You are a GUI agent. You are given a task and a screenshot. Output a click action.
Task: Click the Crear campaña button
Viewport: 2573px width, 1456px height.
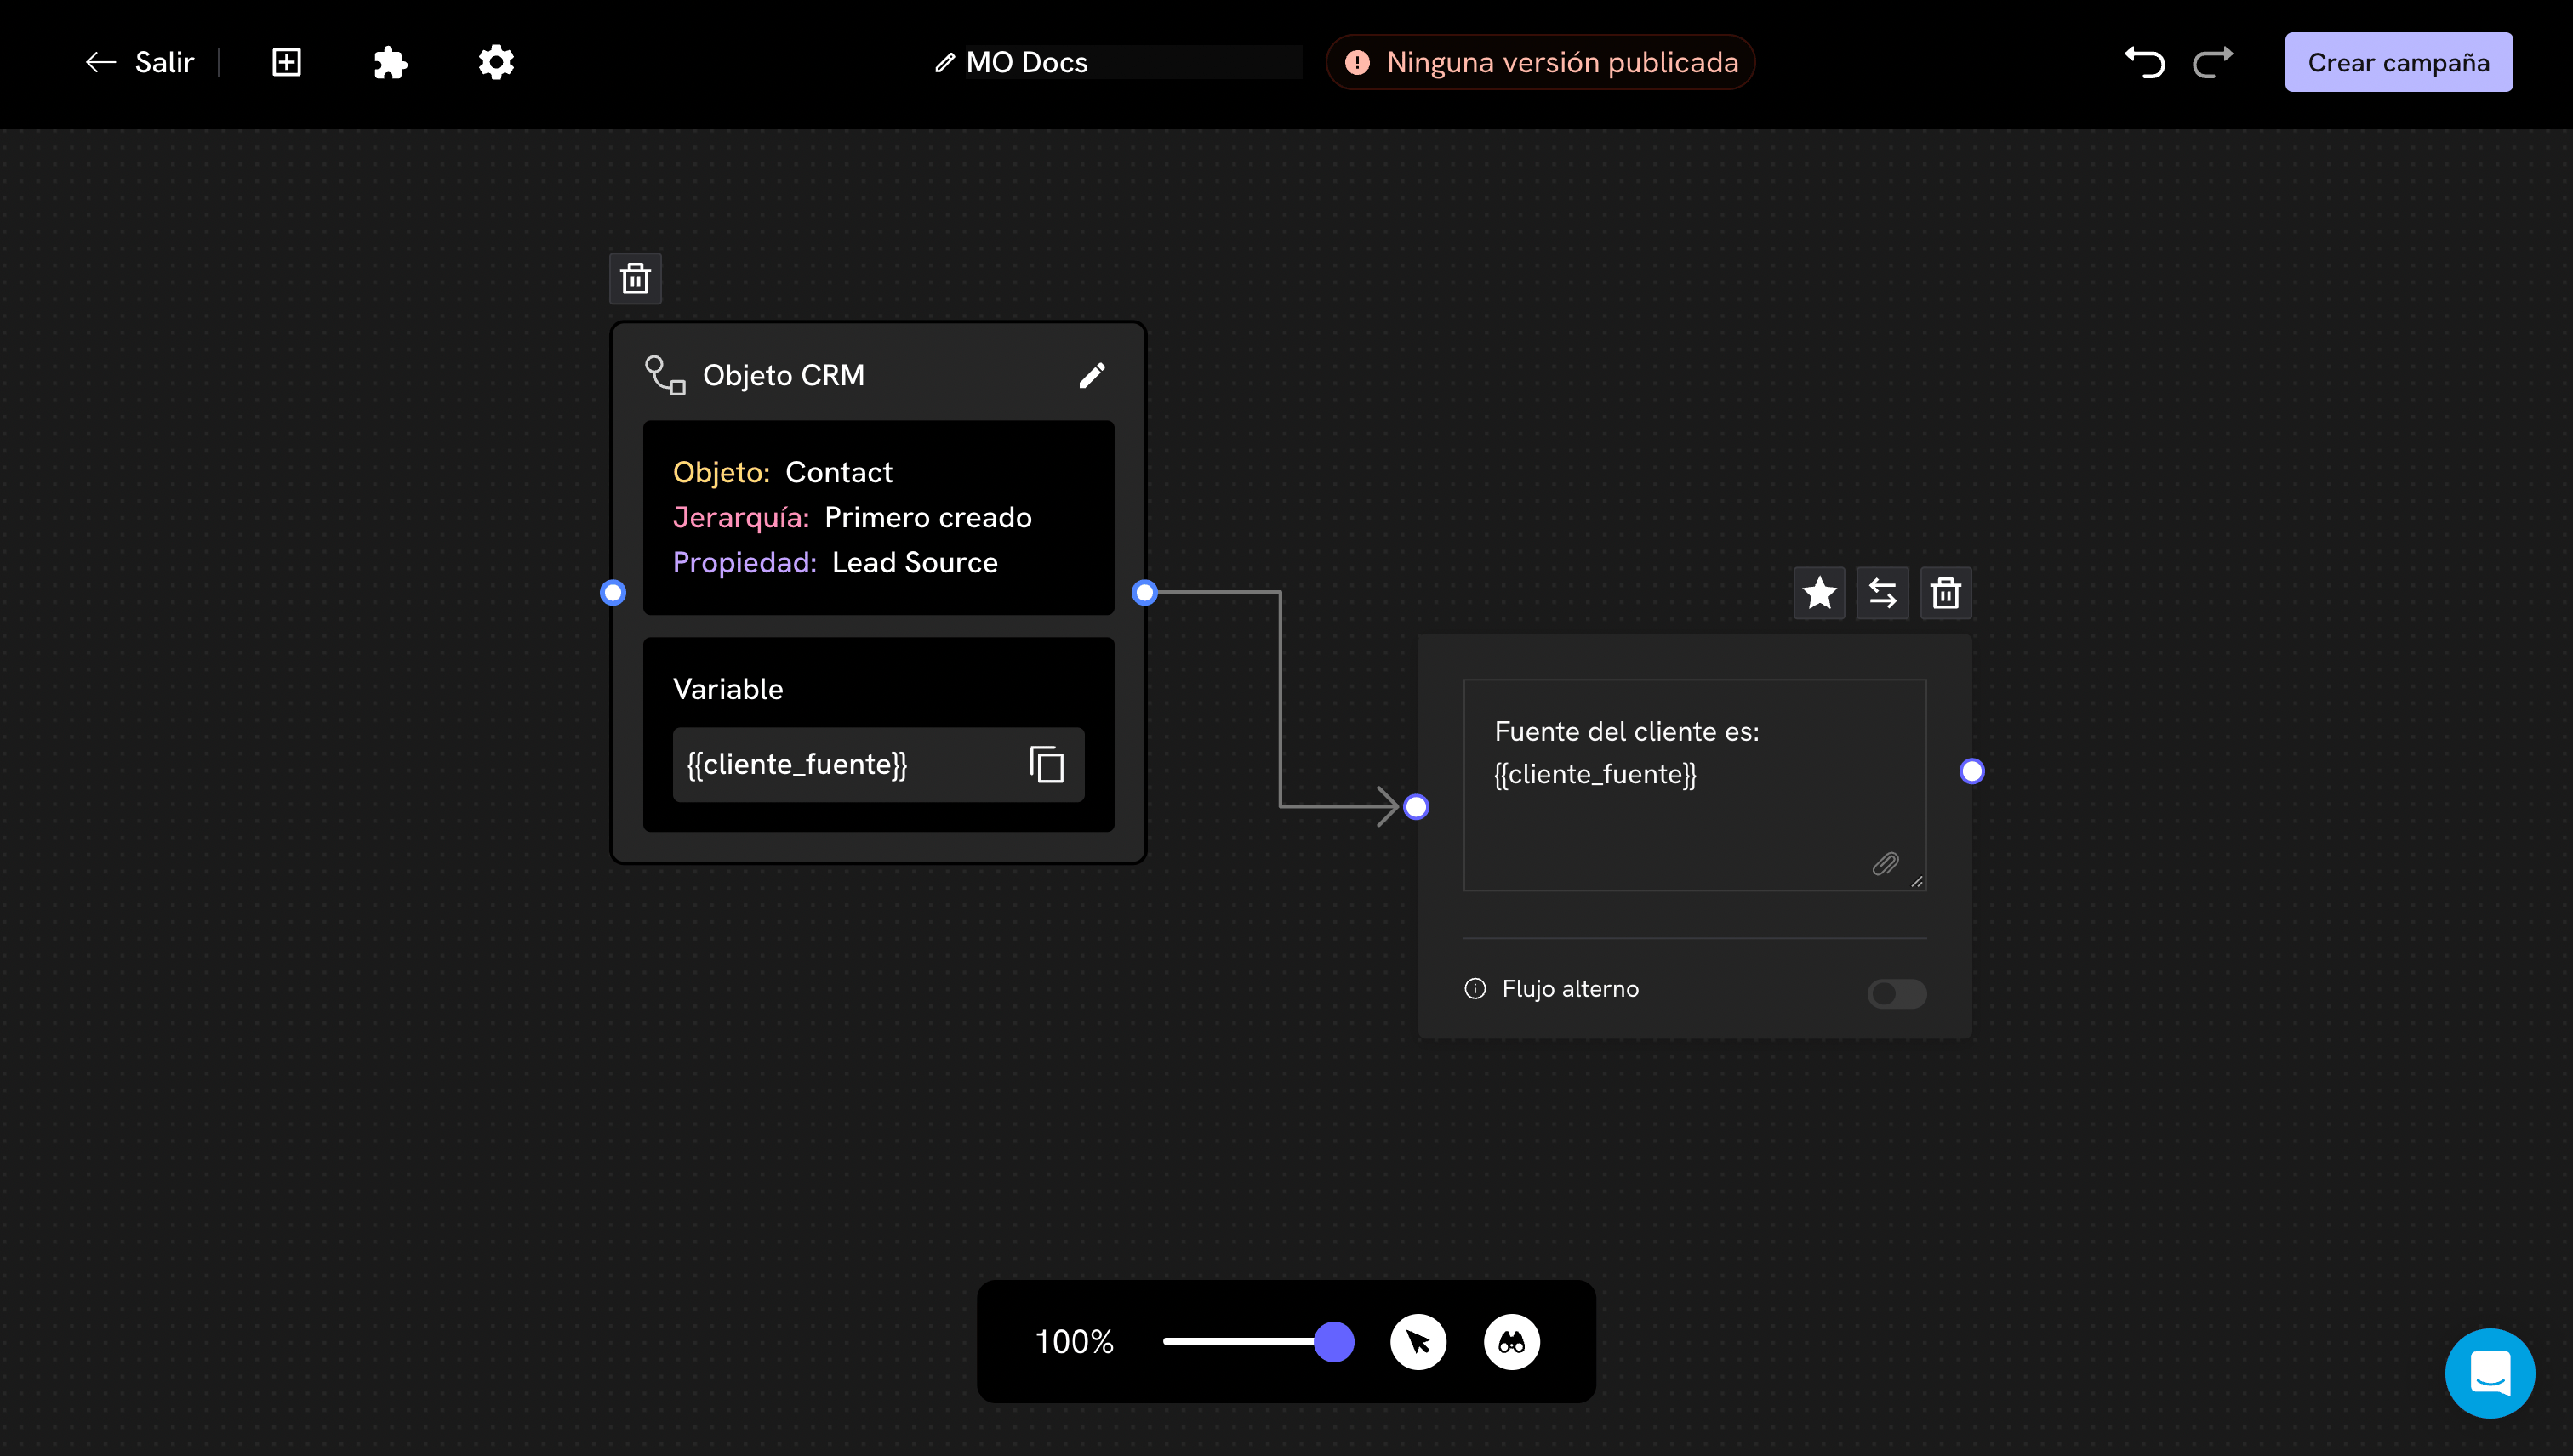2398,62
